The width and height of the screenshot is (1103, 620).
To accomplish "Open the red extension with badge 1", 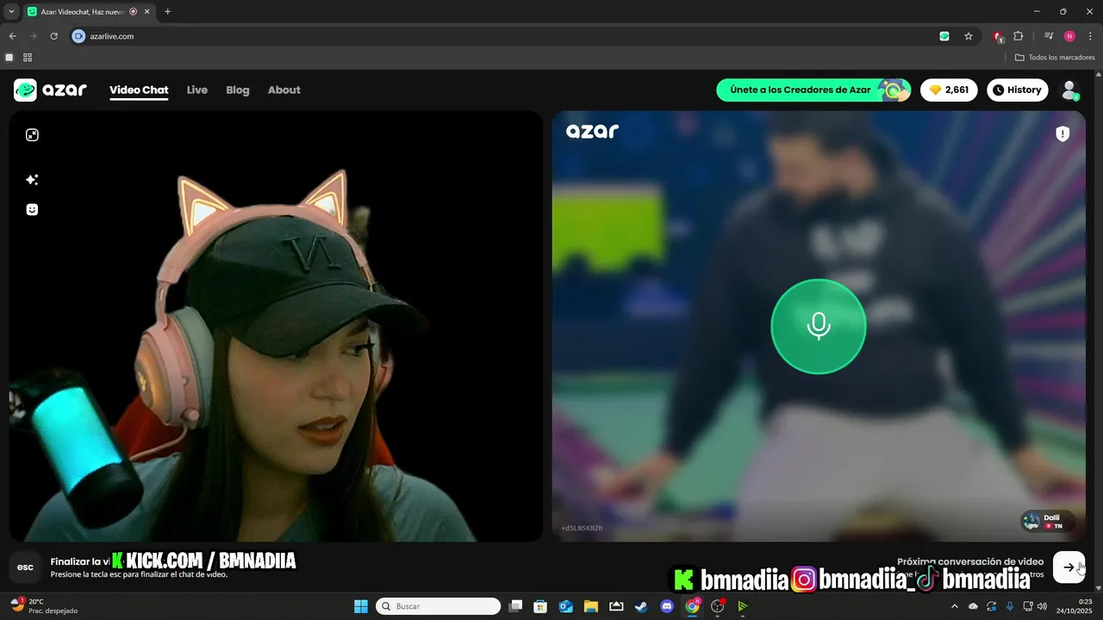I will (x=998, y=36).
